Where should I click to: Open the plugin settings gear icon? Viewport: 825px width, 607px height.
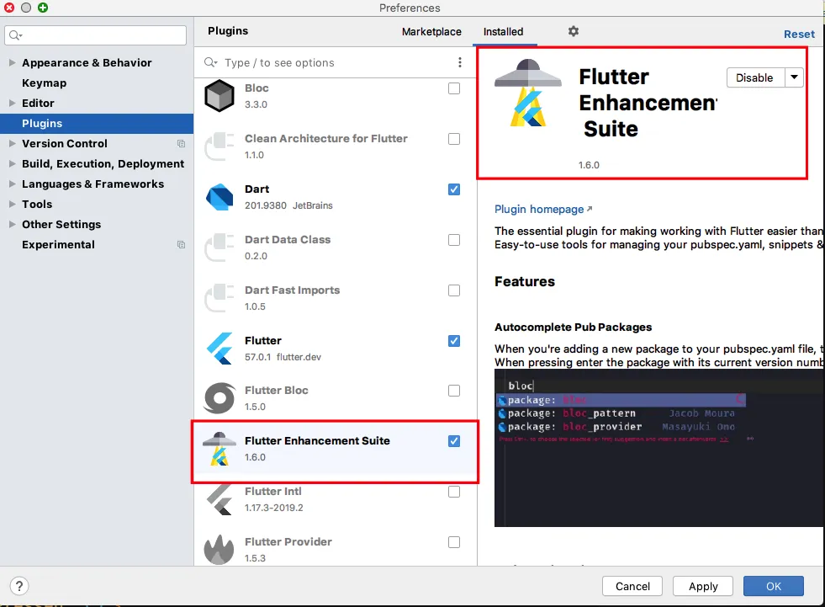pos(573,32)
